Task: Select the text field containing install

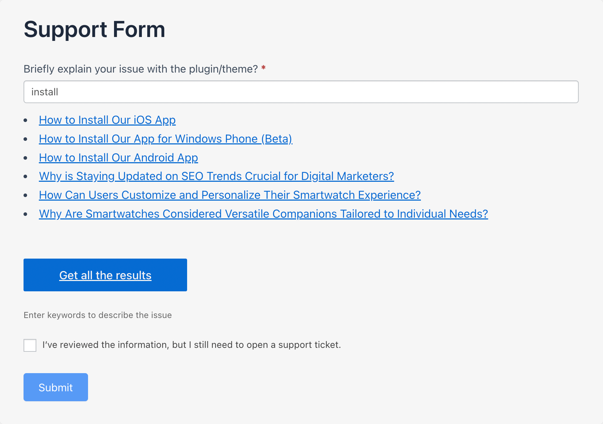Action: [300, 92]
